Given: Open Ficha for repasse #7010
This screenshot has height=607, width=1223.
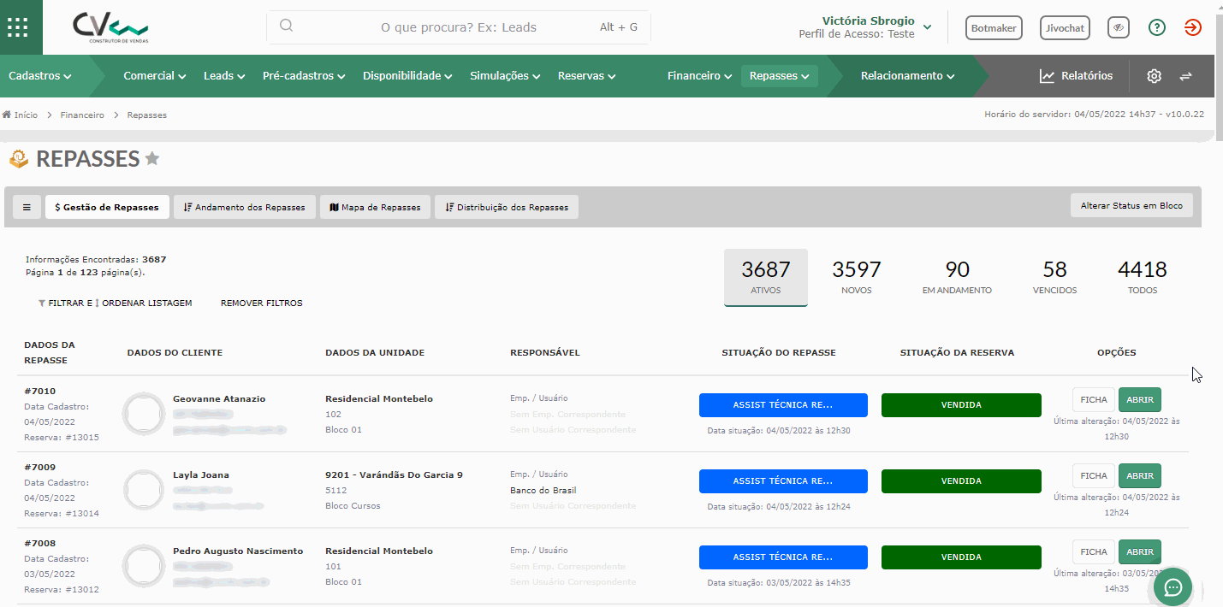Looking at the screenshot, I should click(1094, 399).
